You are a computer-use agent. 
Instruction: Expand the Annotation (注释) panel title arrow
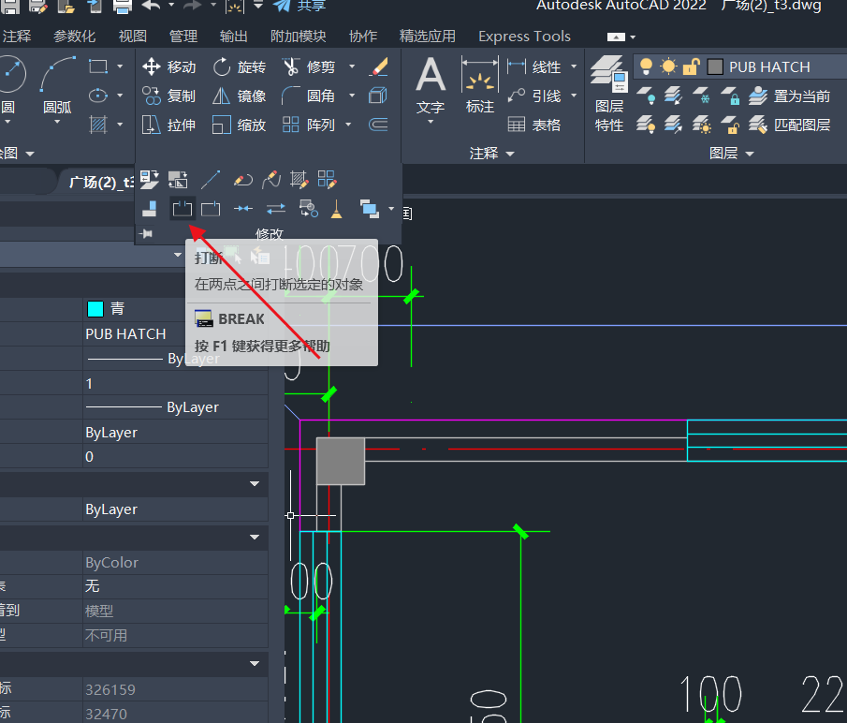coord(510,154)
